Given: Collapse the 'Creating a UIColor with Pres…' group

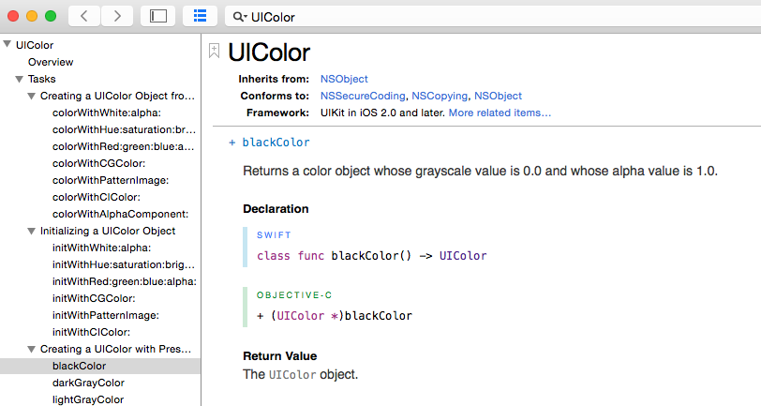Looking at the screenshot, I should point(31,349).
